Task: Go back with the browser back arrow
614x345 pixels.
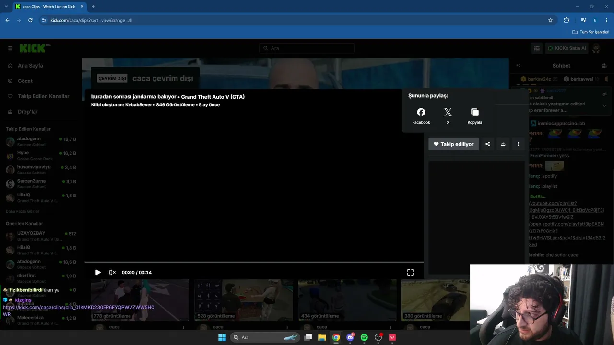Action: coord(7,20)
